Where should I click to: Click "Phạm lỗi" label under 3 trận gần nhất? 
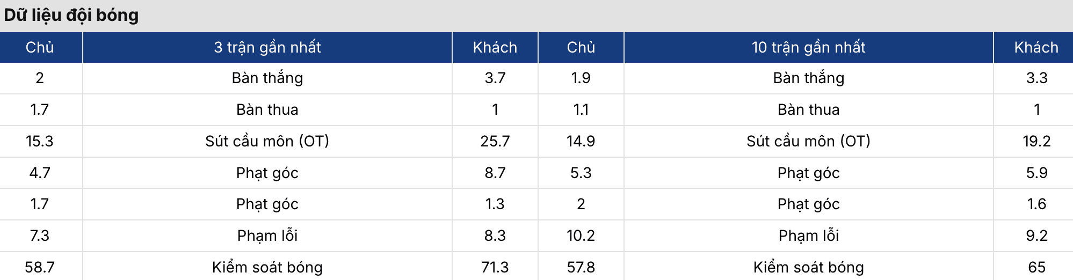(267, 235)
